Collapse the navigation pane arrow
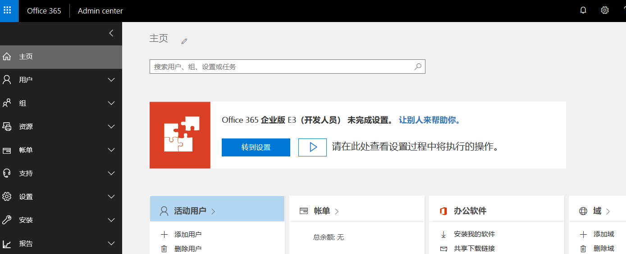 coord(111,33)
